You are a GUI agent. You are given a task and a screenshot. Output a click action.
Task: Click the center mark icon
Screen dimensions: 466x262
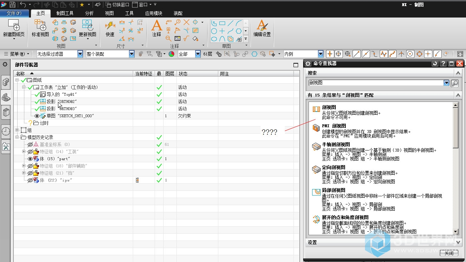(x=195, y=22)
